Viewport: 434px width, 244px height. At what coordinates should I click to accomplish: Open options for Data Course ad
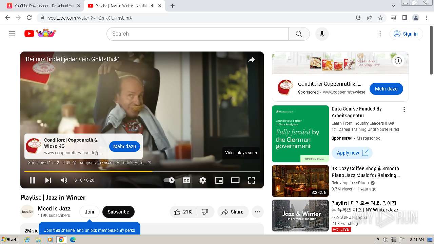tap(404, 109)
